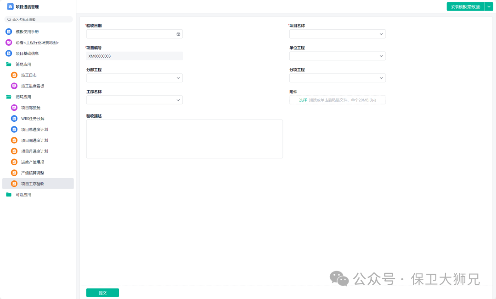
Task: Collapse the 简易应用 folder
Action: [9, 64]
